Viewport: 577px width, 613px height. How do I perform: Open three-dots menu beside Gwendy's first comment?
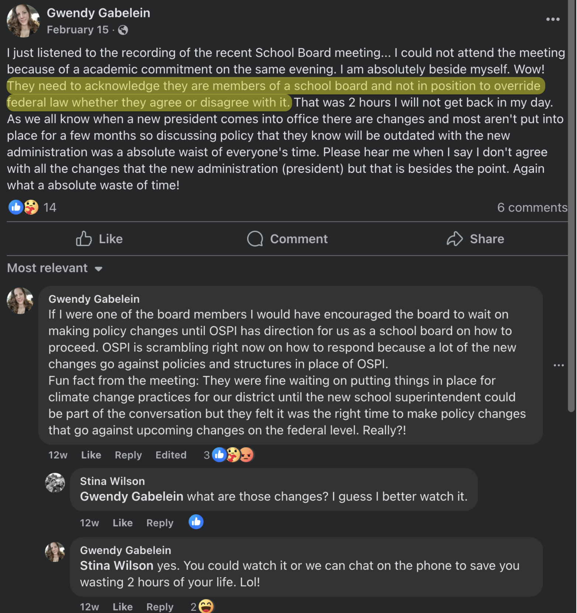point(559,365)
